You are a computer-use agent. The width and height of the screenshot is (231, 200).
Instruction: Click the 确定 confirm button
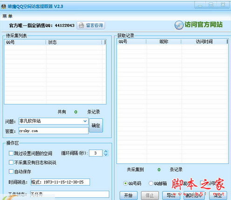[96, 125]
